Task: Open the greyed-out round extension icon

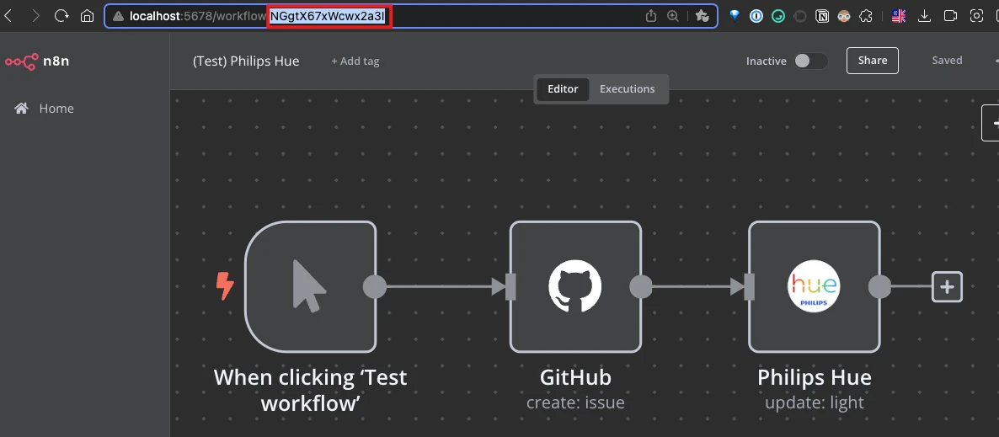Action: 800,17
